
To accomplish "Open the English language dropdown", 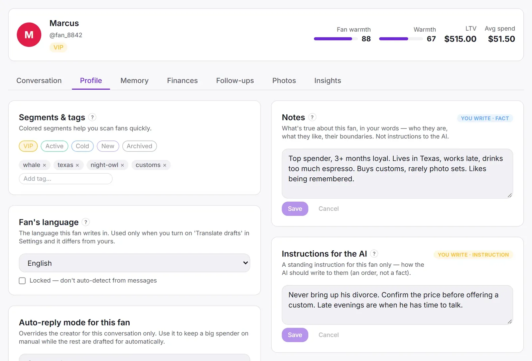I will 134,263.
